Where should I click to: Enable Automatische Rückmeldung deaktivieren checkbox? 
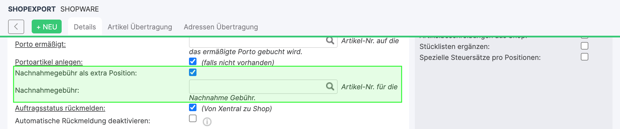click(193, 118)
